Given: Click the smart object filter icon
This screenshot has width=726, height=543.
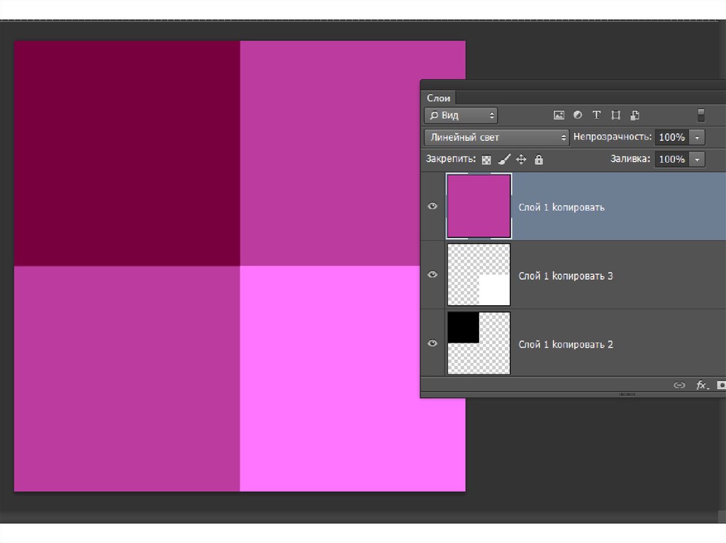Looking at the screenshot, I should (635, 115).
